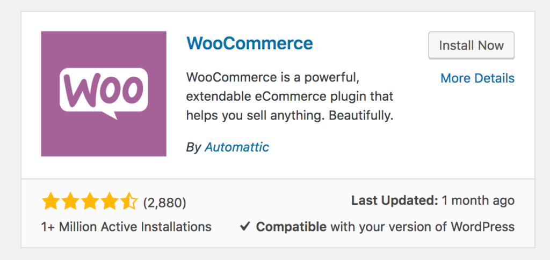
Task: Click the Compatible checkmark icon
Action: click(x=245, y=227)
